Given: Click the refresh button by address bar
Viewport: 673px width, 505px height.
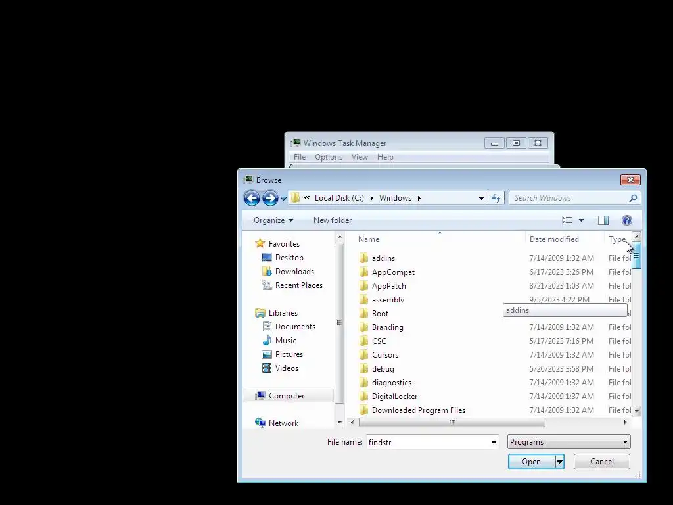Looking at the screenshot, I should (496, 198).
